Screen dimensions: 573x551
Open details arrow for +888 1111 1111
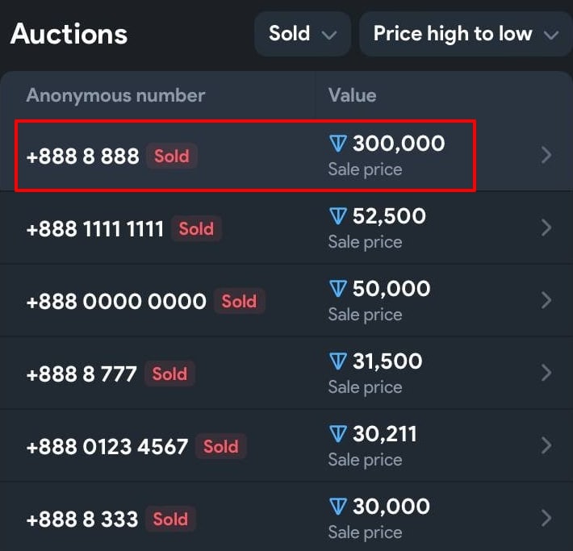pos(546,227)
